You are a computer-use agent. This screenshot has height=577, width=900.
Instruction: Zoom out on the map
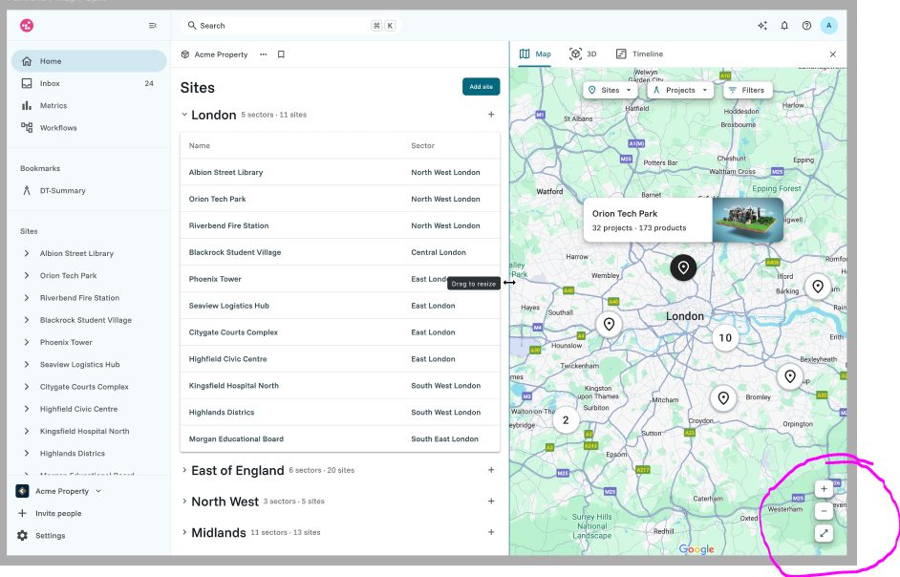824,510
